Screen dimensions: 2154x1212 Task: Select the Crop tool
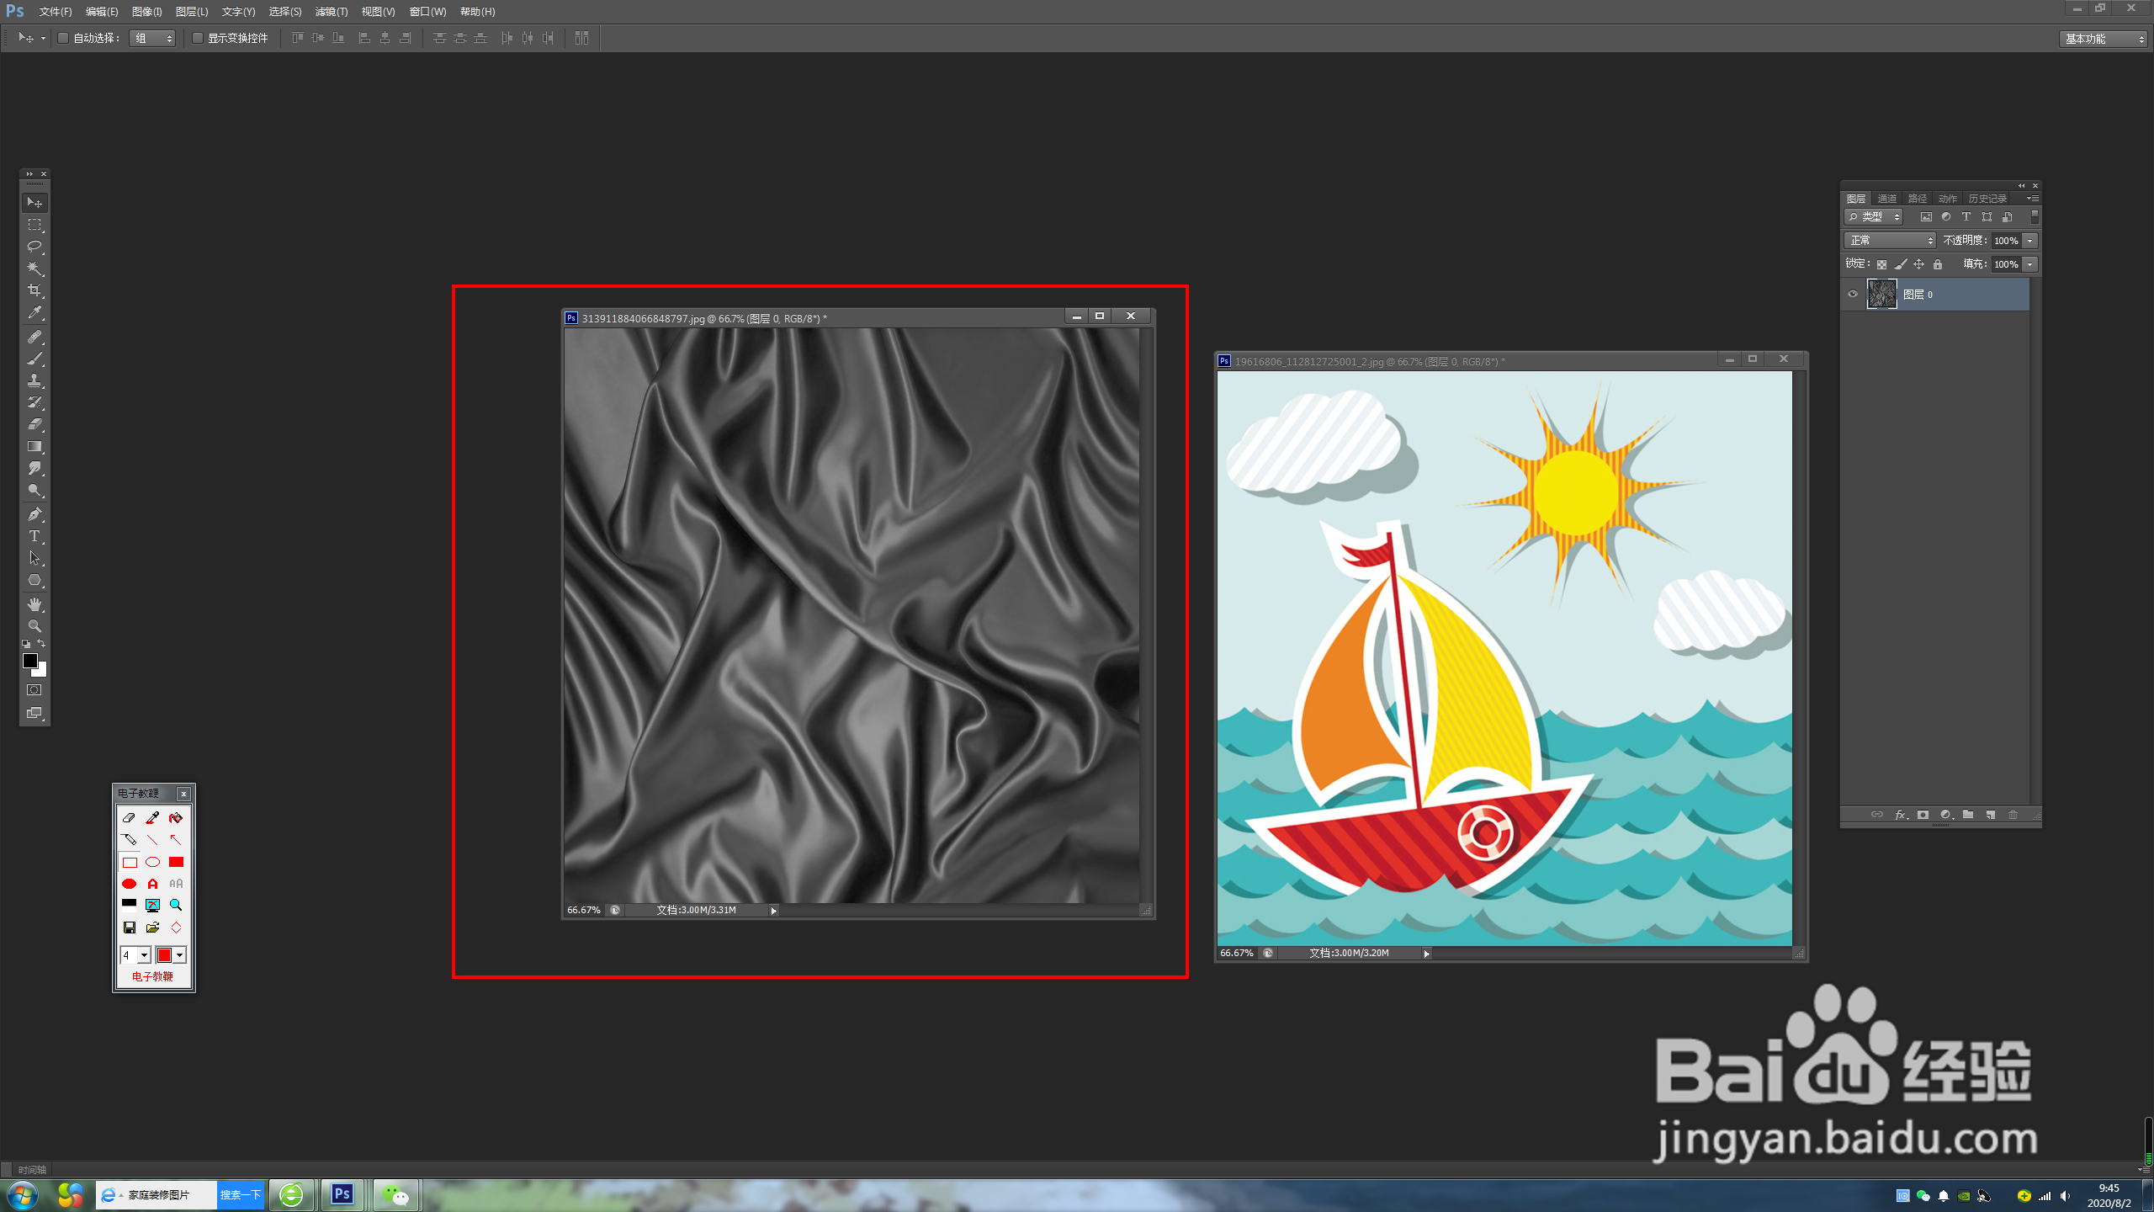(34, 290)
